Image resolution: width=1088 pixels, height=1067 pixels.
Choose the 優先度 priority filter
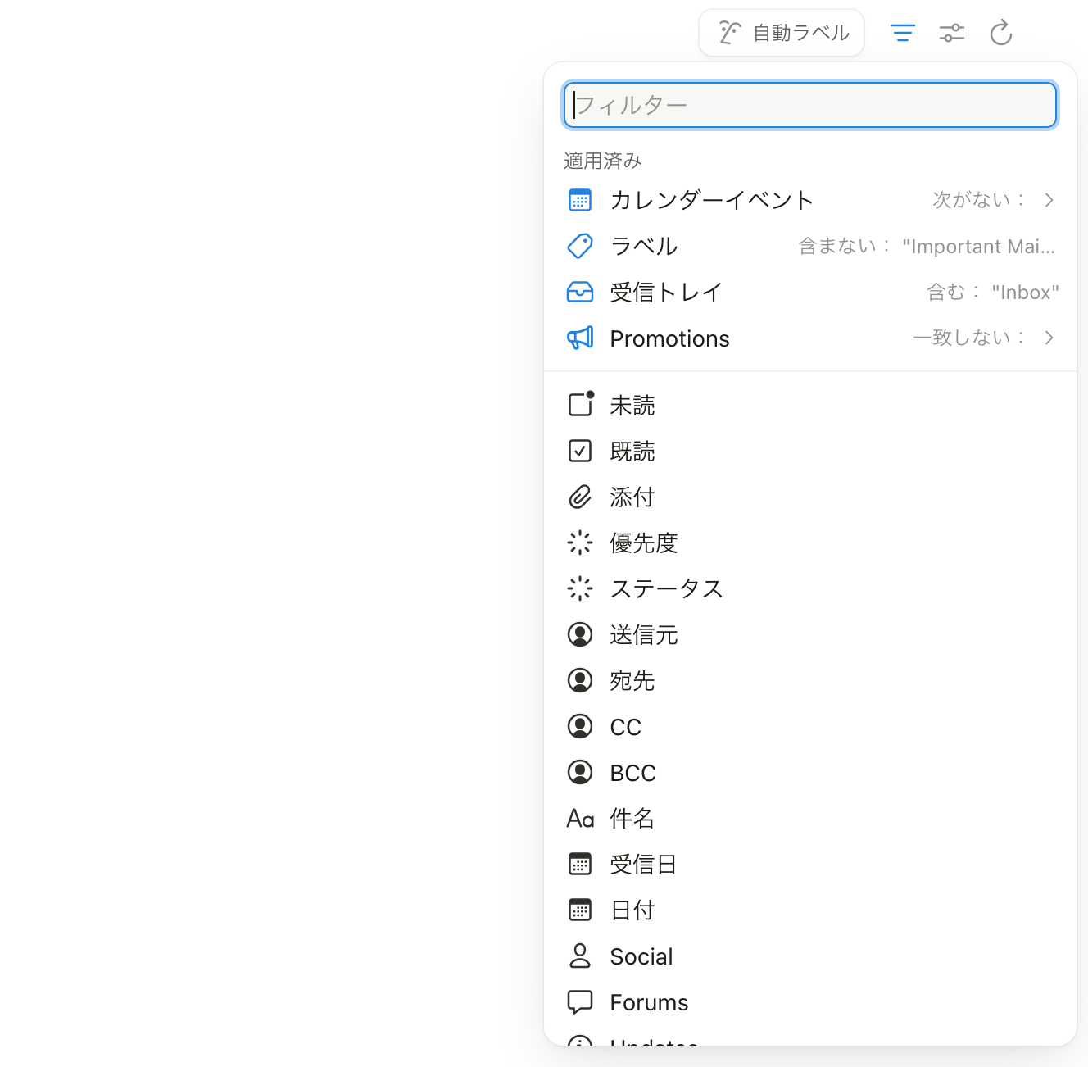click(643, 543)
